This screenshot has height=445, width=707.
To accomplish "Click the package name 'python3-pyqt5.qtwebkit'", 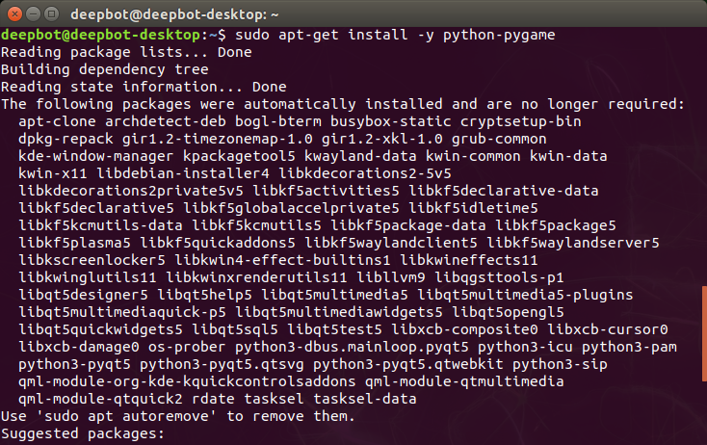I will click(408, 364).
